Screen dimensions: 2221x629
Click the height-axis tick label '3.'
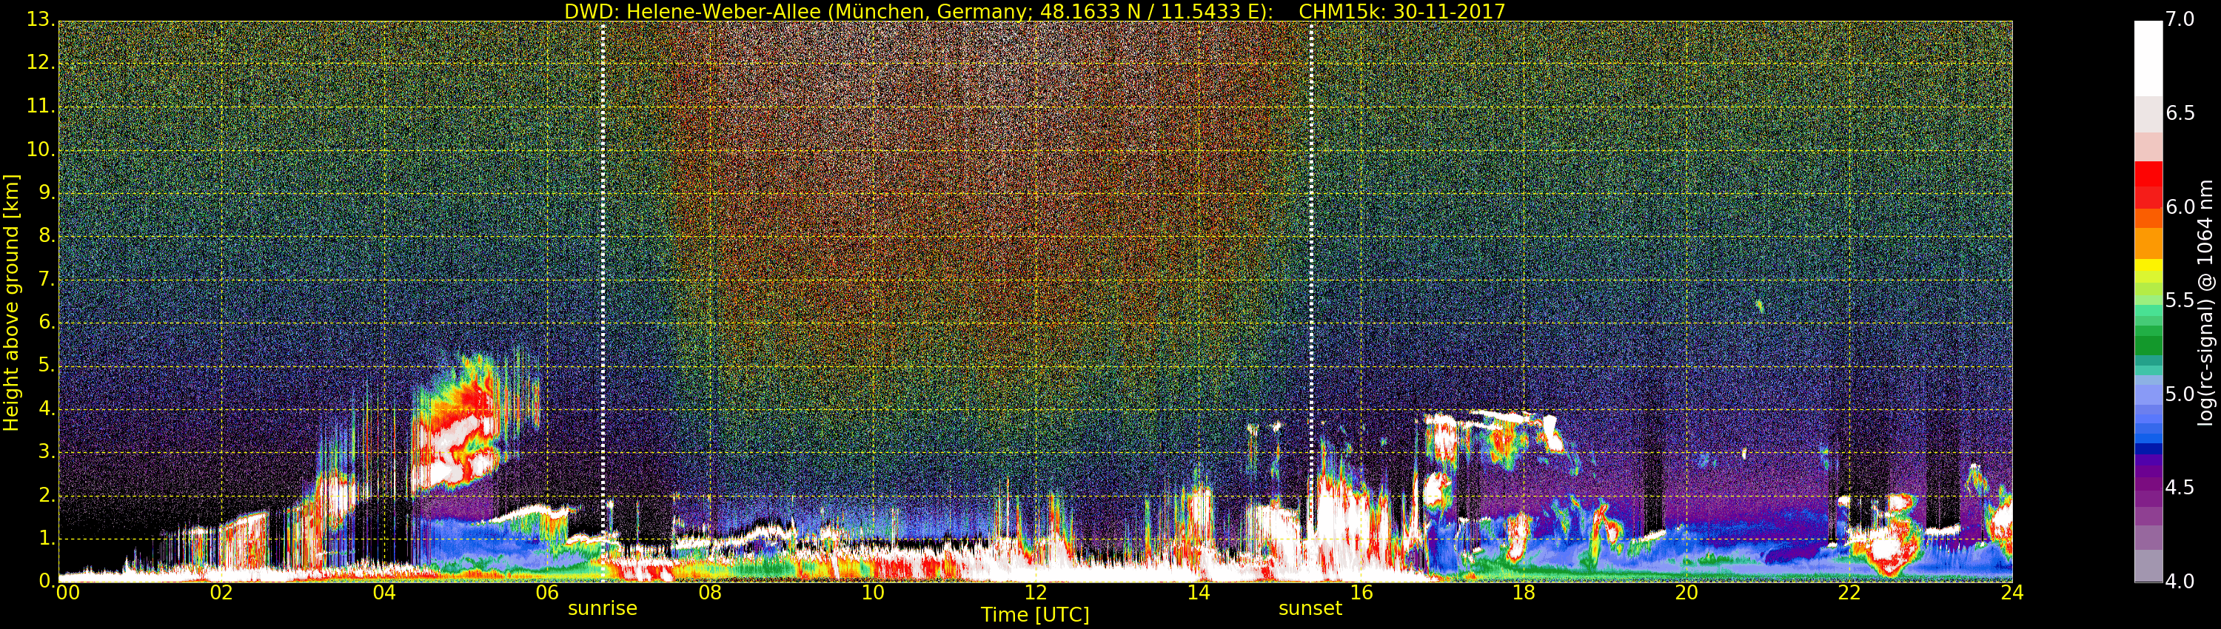47,451
